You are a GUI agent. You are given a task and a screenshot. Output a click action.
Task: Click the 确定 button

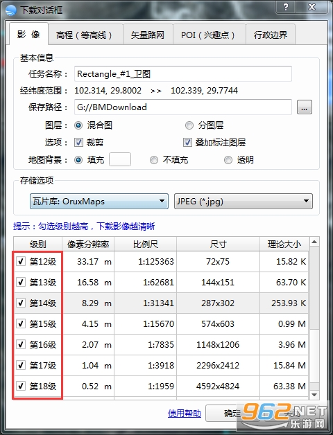pyautogui.click(x=232, y=414)
